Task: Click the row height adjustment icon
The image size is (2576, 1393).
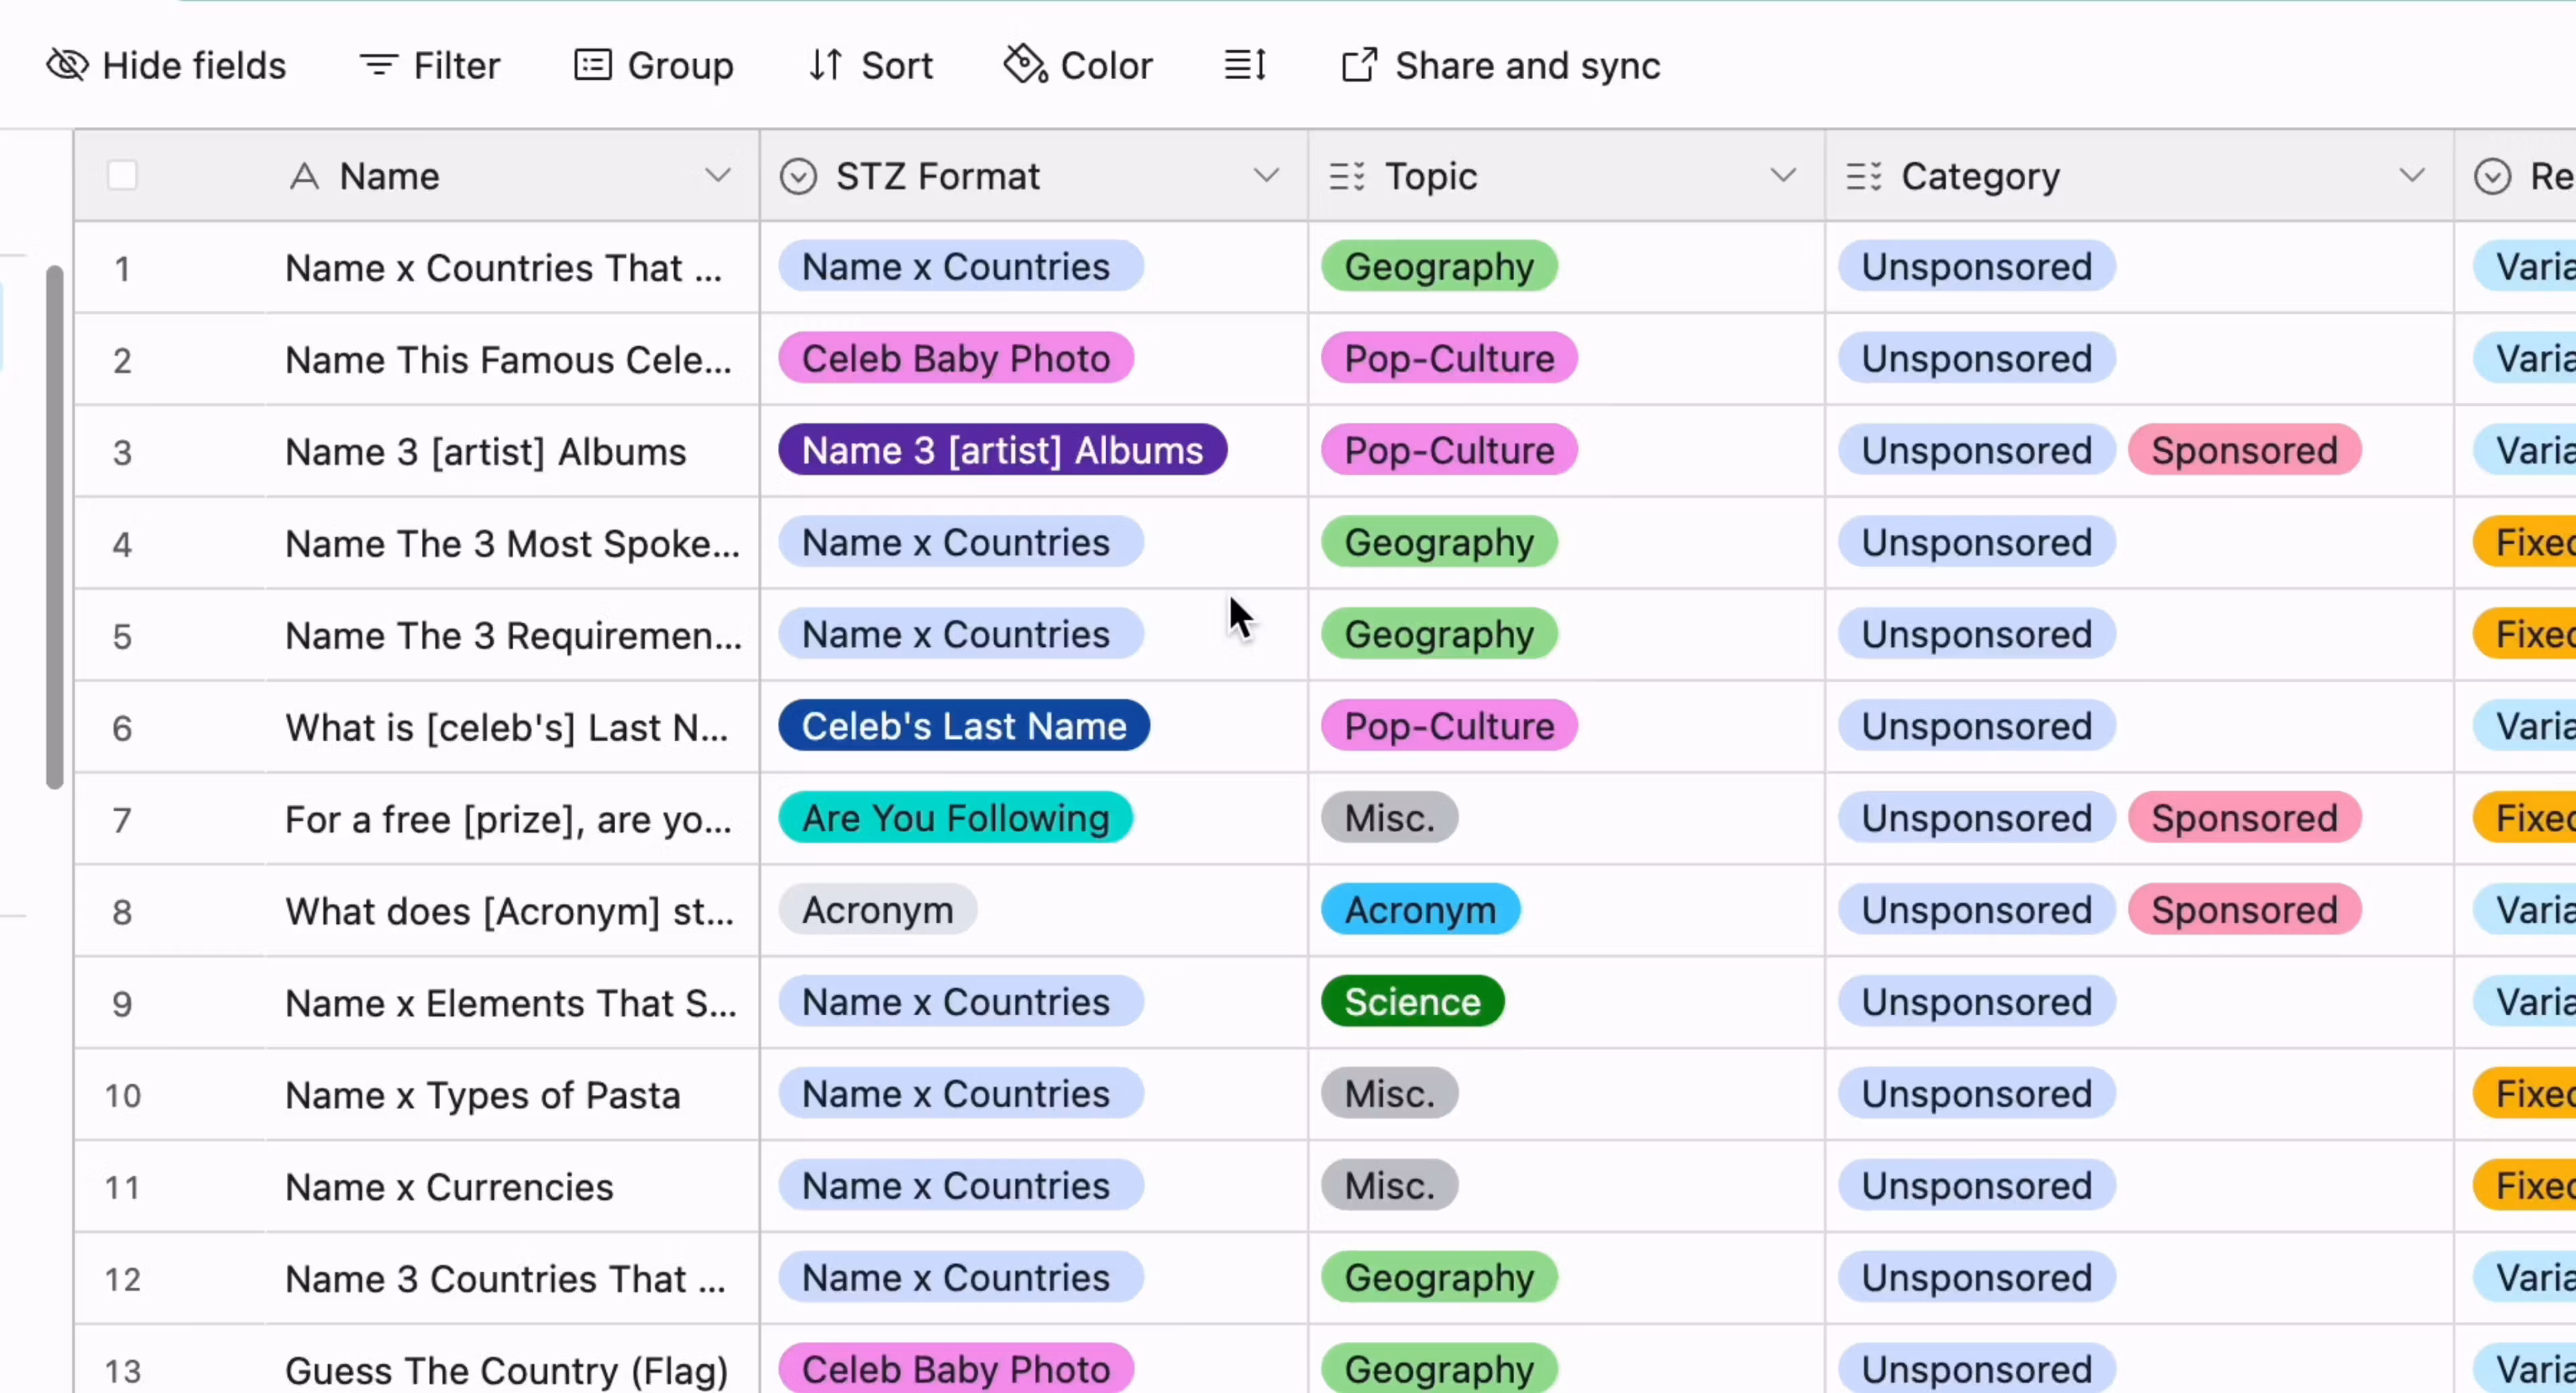Action: (1244, 64)
